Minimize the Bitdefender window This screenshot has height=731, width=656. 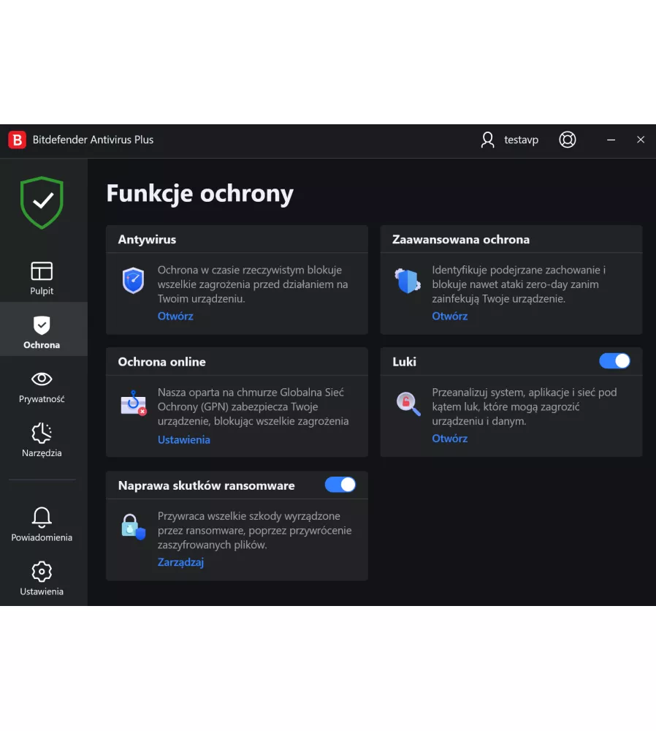pyautogui.click(x=611, y=140)
